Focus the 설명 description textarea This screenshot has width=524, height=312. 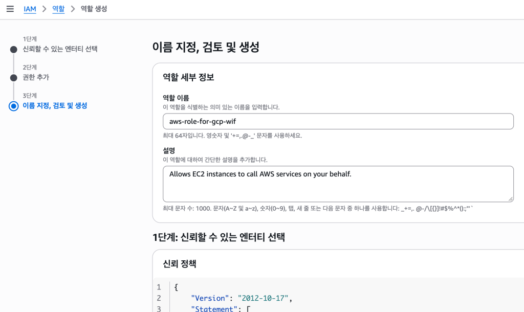tap(338, 184)
